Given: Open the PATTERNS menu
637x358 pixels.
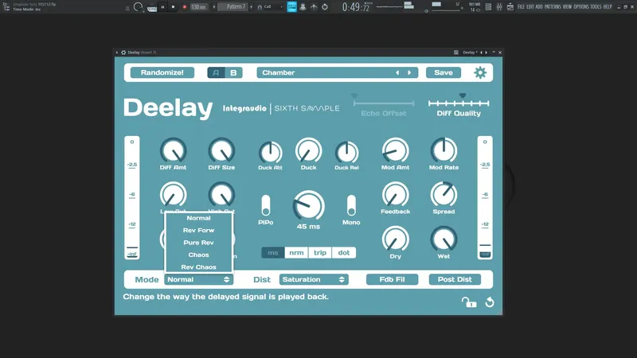Looking at the screenshot, I should pyautogui.click(x=553, y=7).
